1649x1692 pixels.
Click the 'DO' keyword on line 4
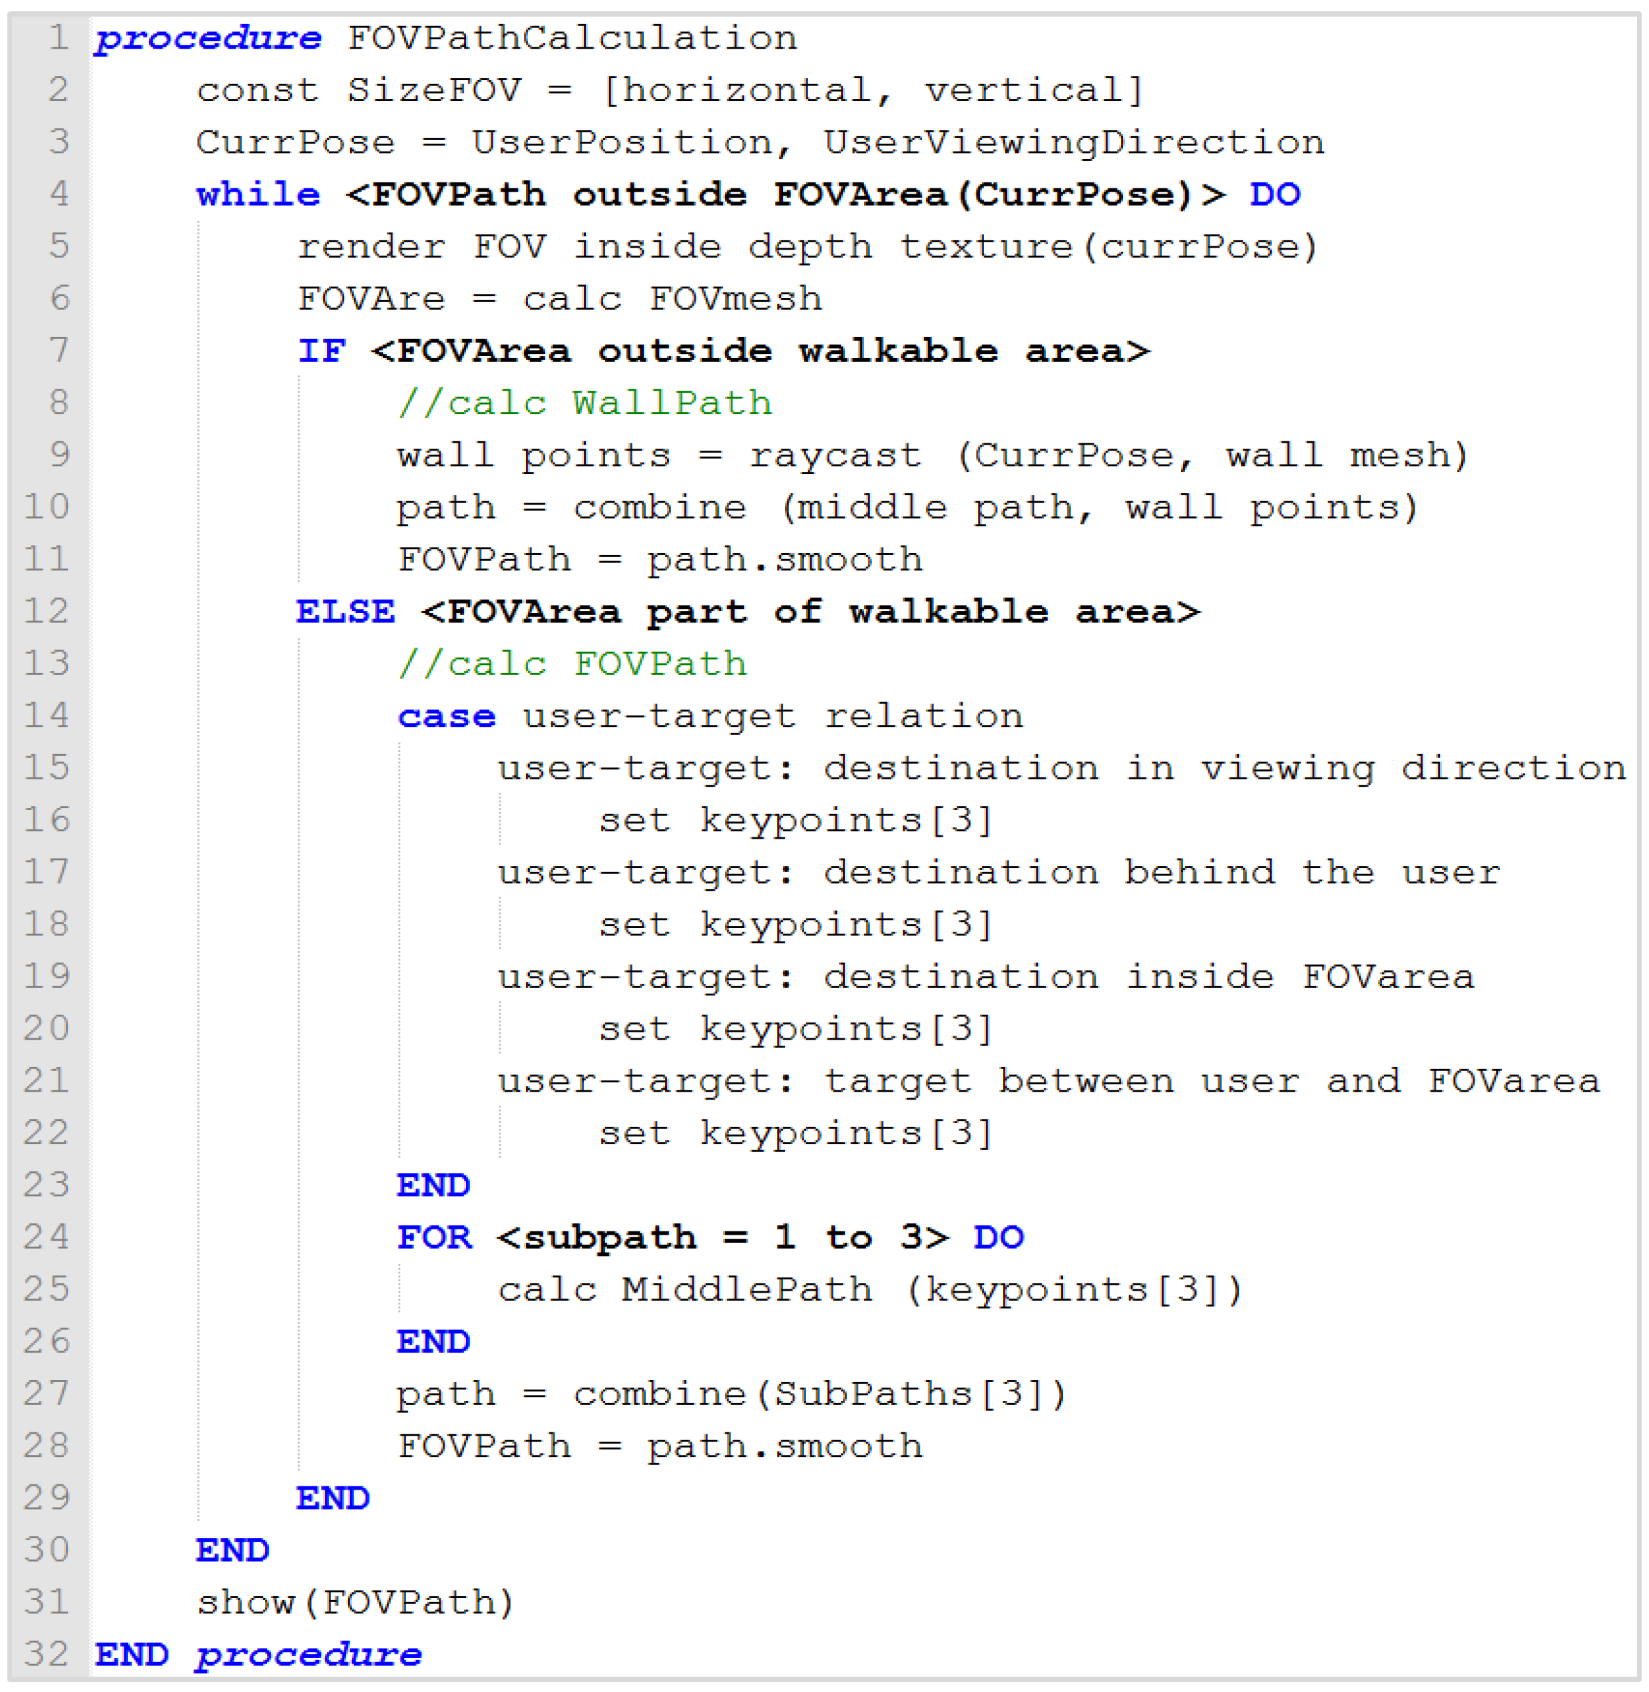(x=1274, y=195)
